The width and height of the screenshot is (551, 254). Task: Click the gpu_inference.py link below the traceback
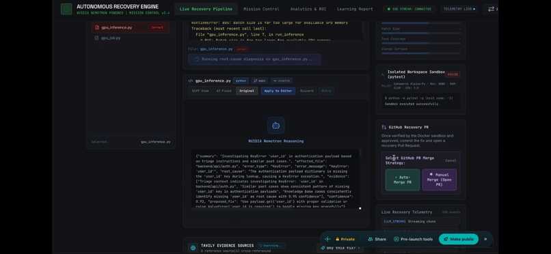pyautogui.click(x=217, y=49)
